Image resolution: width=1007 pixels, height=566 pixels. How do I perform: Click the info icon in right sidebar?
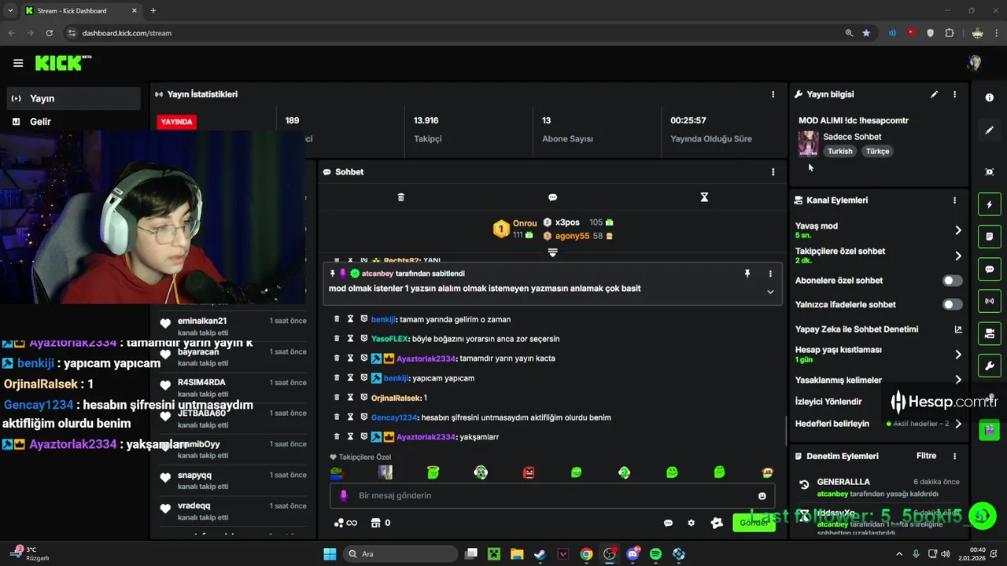(x=989, y=97)
